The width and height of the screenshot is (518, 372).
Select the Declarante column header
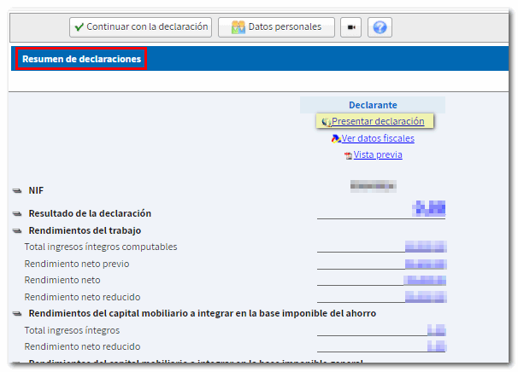click(373, 105)
